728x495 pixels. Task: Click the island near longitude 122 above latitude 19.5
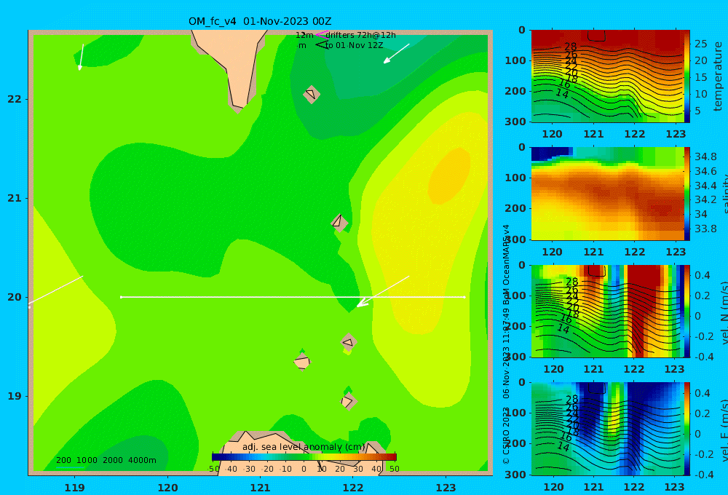click(349, 342)
